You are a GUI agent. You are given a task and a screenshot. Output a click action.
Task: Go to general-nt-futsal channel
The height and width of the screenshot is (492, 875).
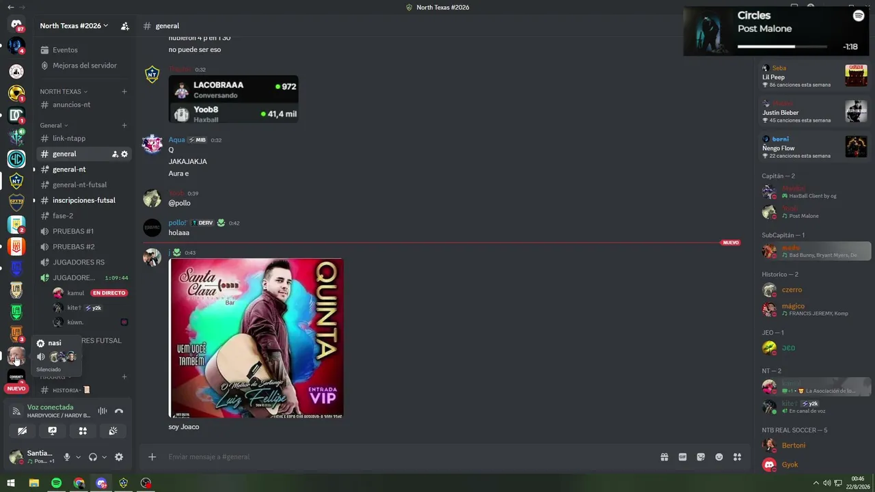click(82, 185)
